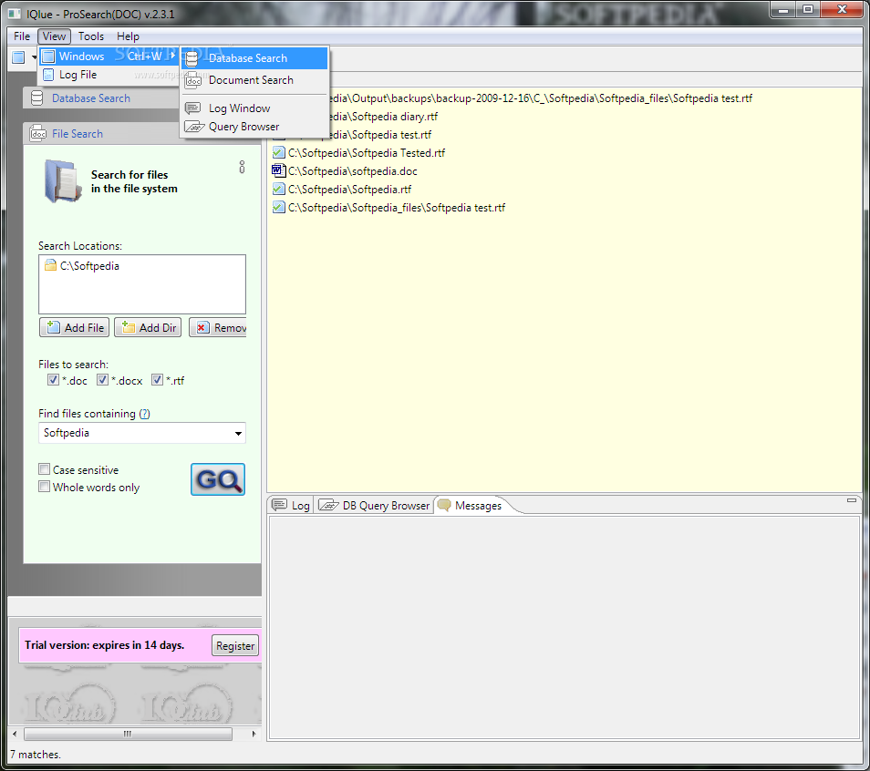Viewport: 870px width, 771px height.
Task: Open the search term dropdown arrow
Action: [x=238, y=434]
